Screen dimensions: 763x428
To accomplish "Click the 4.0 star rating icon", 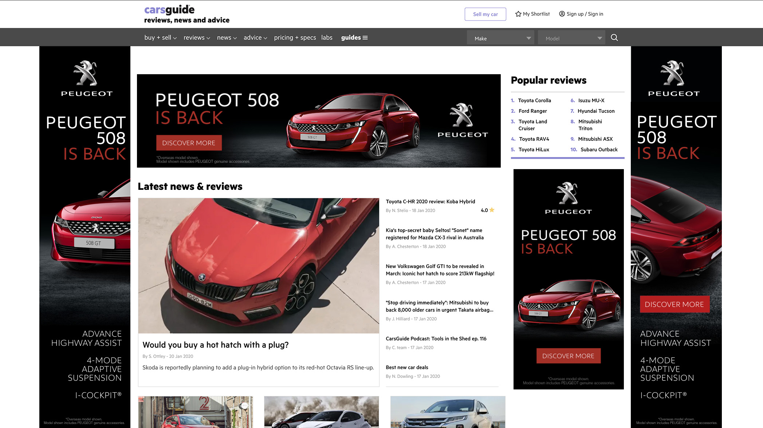I will [492, 210].
